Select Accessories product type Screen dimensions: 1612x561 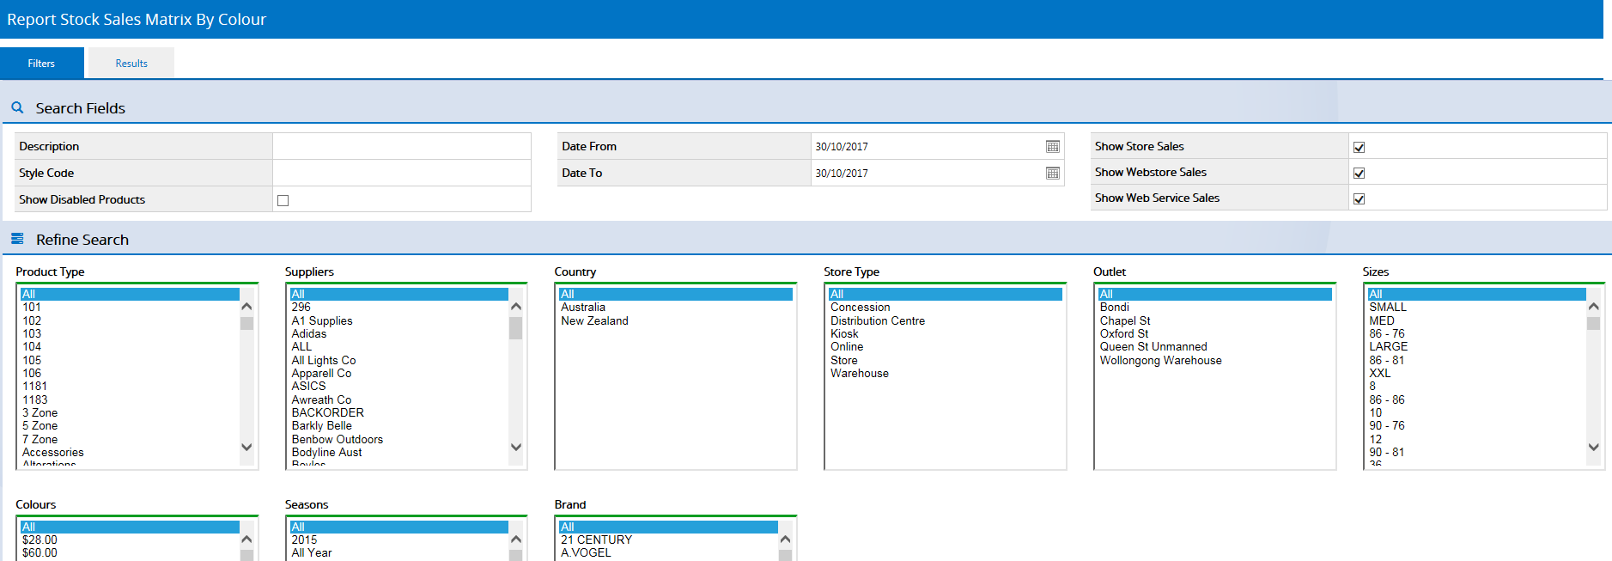pyautogui.click(x=130, y=452)
